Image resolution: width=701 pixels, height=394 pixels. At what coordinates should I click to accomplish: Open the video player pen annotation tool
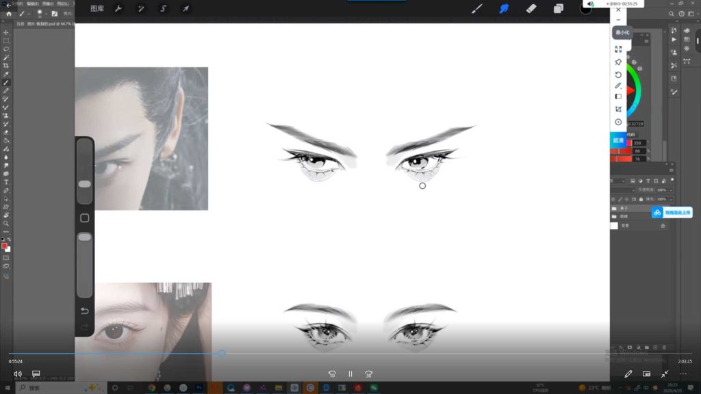[x=628, y=374]
